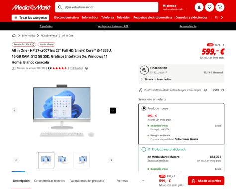Open Informática category in navigation

90,18
